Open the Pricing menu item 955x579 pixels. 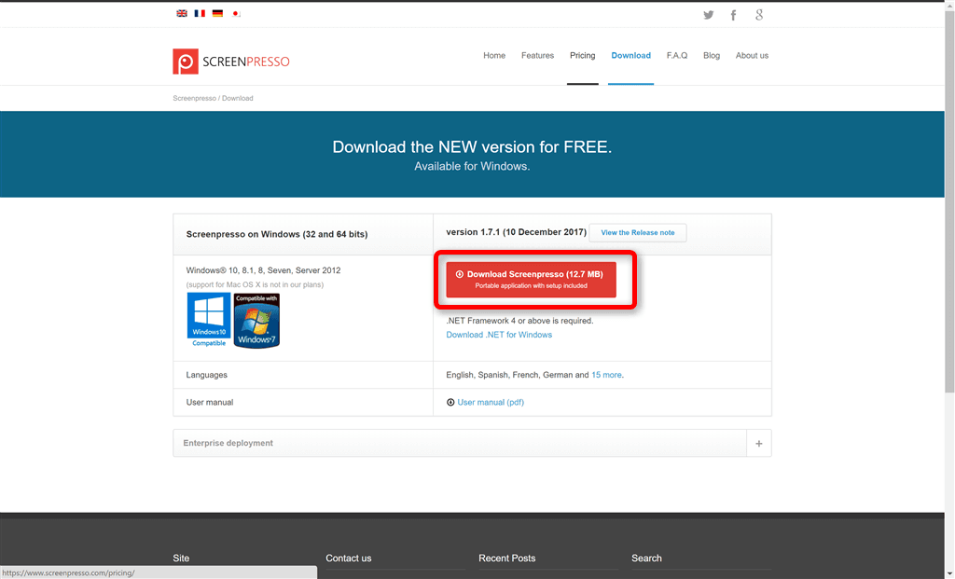click(x=582, y=55)
